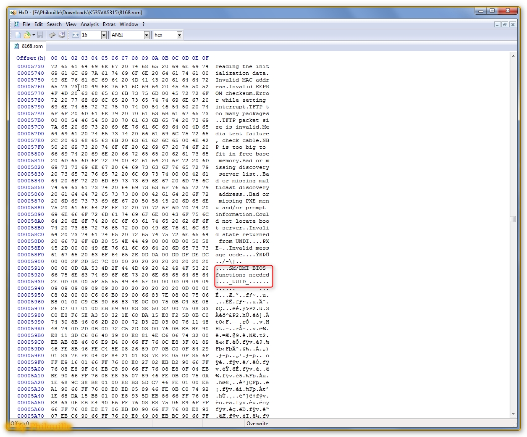Click offset 00005910 in the offset column

[31, 268]
